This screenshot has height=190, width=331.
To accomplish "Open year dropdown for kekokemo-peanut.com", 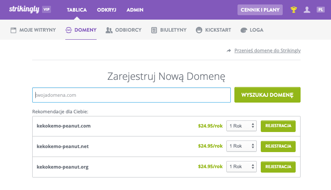I will pos(242,126).
